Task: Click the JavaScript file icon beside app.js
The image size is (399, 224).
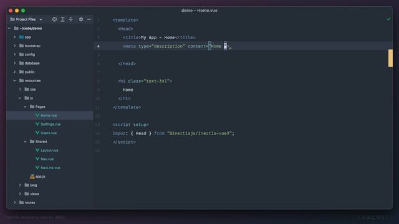Action: (x=32, y=176)
